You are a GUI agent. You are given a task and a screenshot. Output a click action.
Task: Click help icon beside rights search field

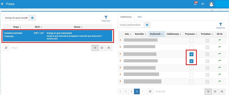coord(32,18)
